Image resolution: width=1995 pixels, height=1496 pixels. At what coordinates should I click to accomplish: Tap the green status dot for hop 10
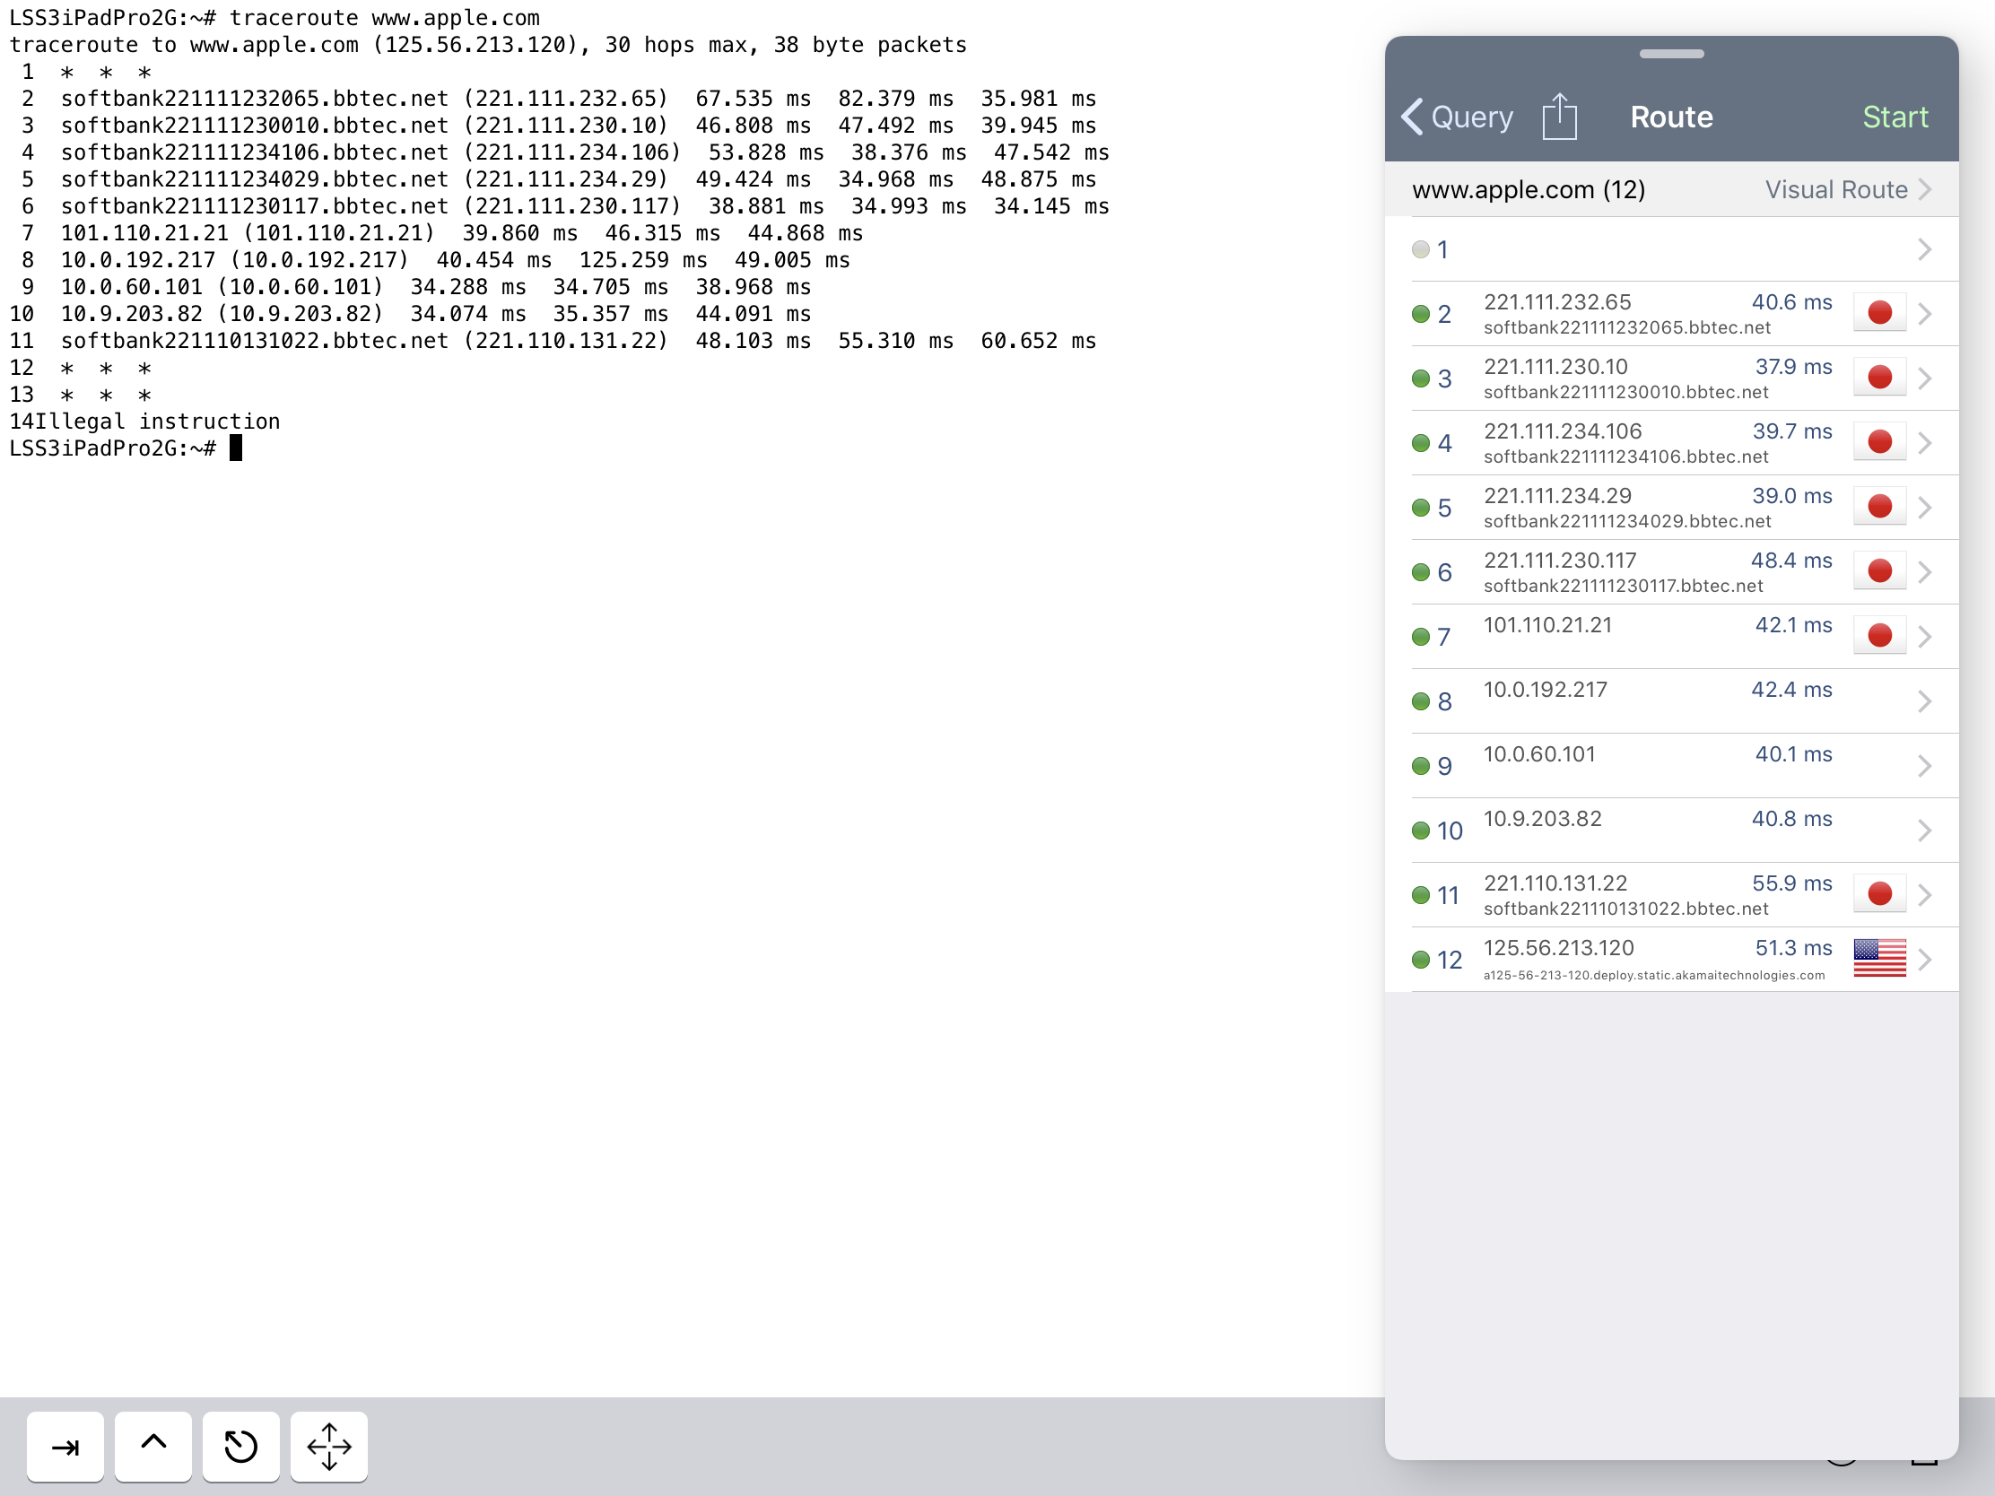pos(1421,831)
